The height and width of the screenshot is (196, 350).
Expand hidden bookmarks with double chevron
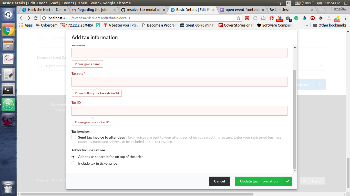point(307,25)
